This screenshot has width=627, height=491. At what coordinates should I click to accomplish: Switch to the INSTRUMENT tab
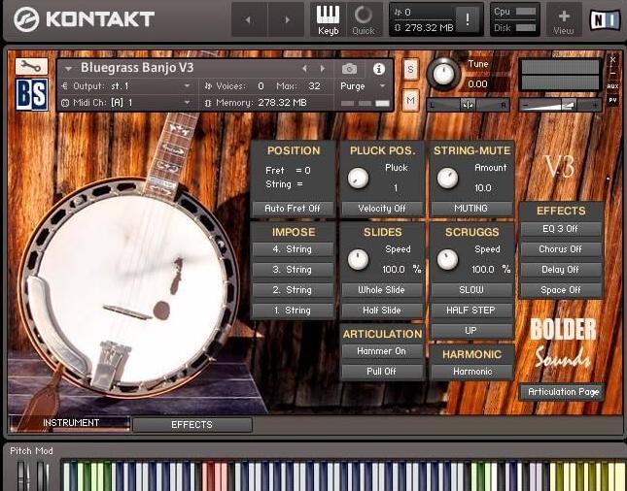pos(70,423)
